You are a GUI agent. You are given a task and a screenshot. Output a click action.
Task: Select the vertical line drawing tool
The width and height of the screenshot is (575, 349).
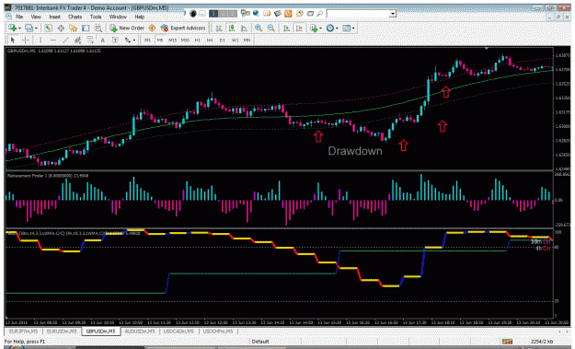40,40
